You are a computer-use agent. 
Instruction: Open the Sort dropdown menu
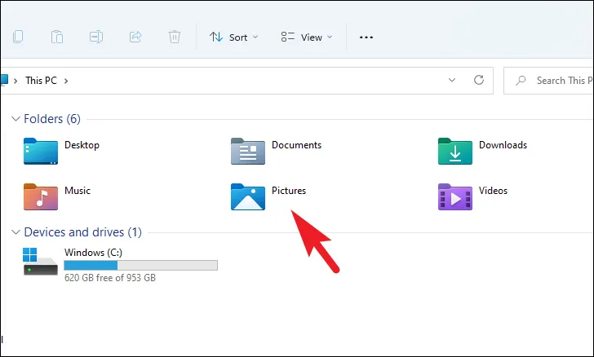pos(233,37)
